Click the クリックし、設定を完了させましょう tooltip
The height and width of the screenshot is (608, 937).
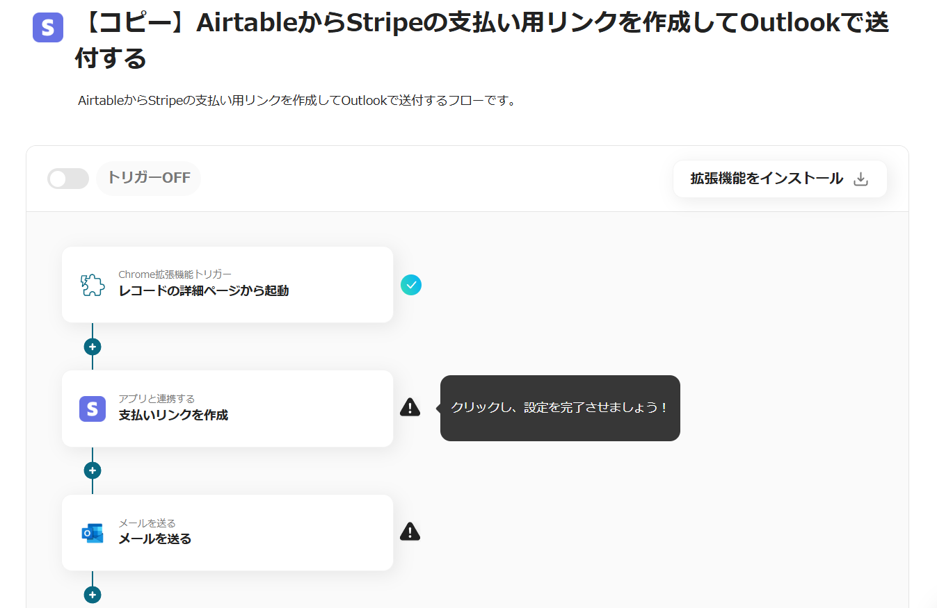pos(560,408)
